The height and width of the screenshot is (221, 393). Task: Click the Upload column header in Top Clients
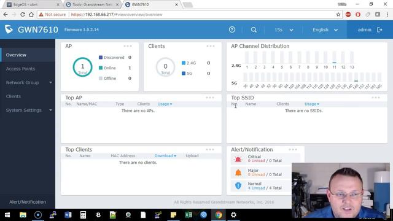pyautogui.click(x=192, y=156)
